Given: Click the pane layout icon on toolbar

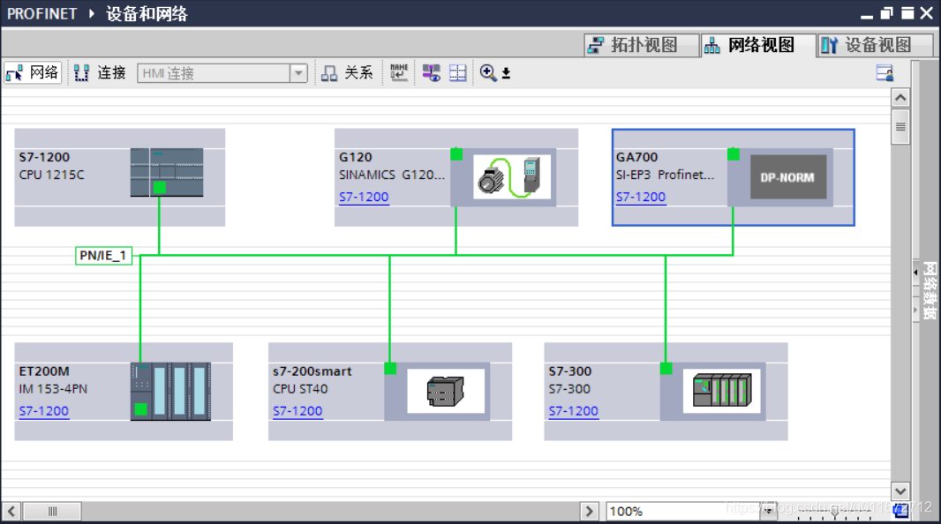Looking at the screenshot, I should pos(885,72).
